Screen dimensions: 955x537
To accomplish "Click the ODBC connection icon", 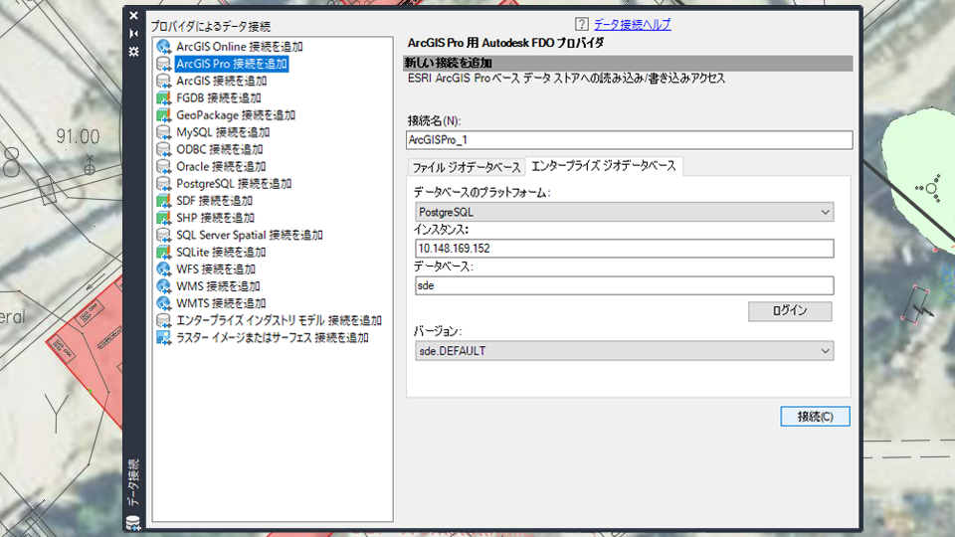I will coord(163,149).
